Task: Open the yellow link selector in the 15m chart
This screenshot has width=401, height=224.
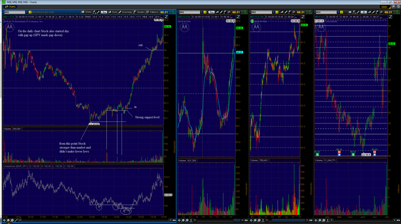Action: pyautogui.click(x=277, y=12)
